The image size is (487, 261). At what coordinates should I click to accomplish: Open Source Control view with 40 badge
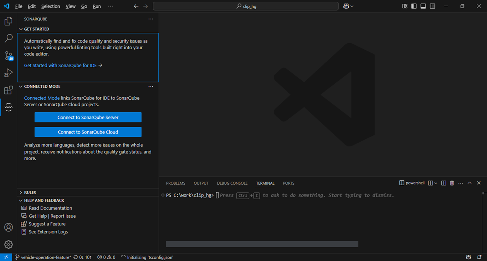(x=8, y=56)
